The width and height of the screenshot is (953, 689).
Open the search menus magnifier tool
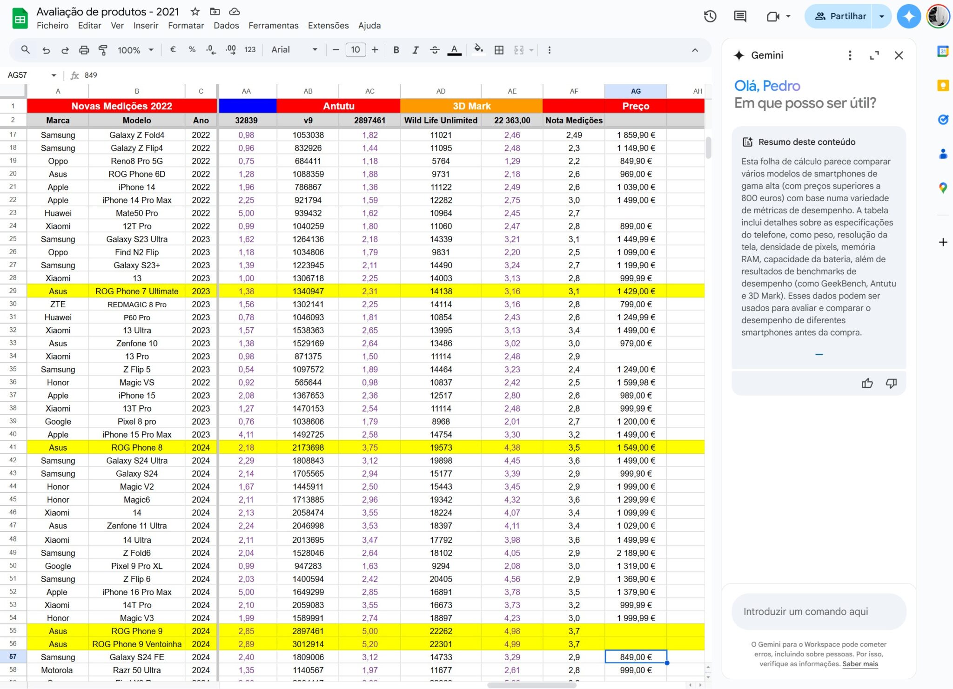(x=26, y=50)
